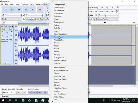The image size is (138, 103).
Task: Open the Project Rate 44100 dropdown
Action: coord(8,92)
